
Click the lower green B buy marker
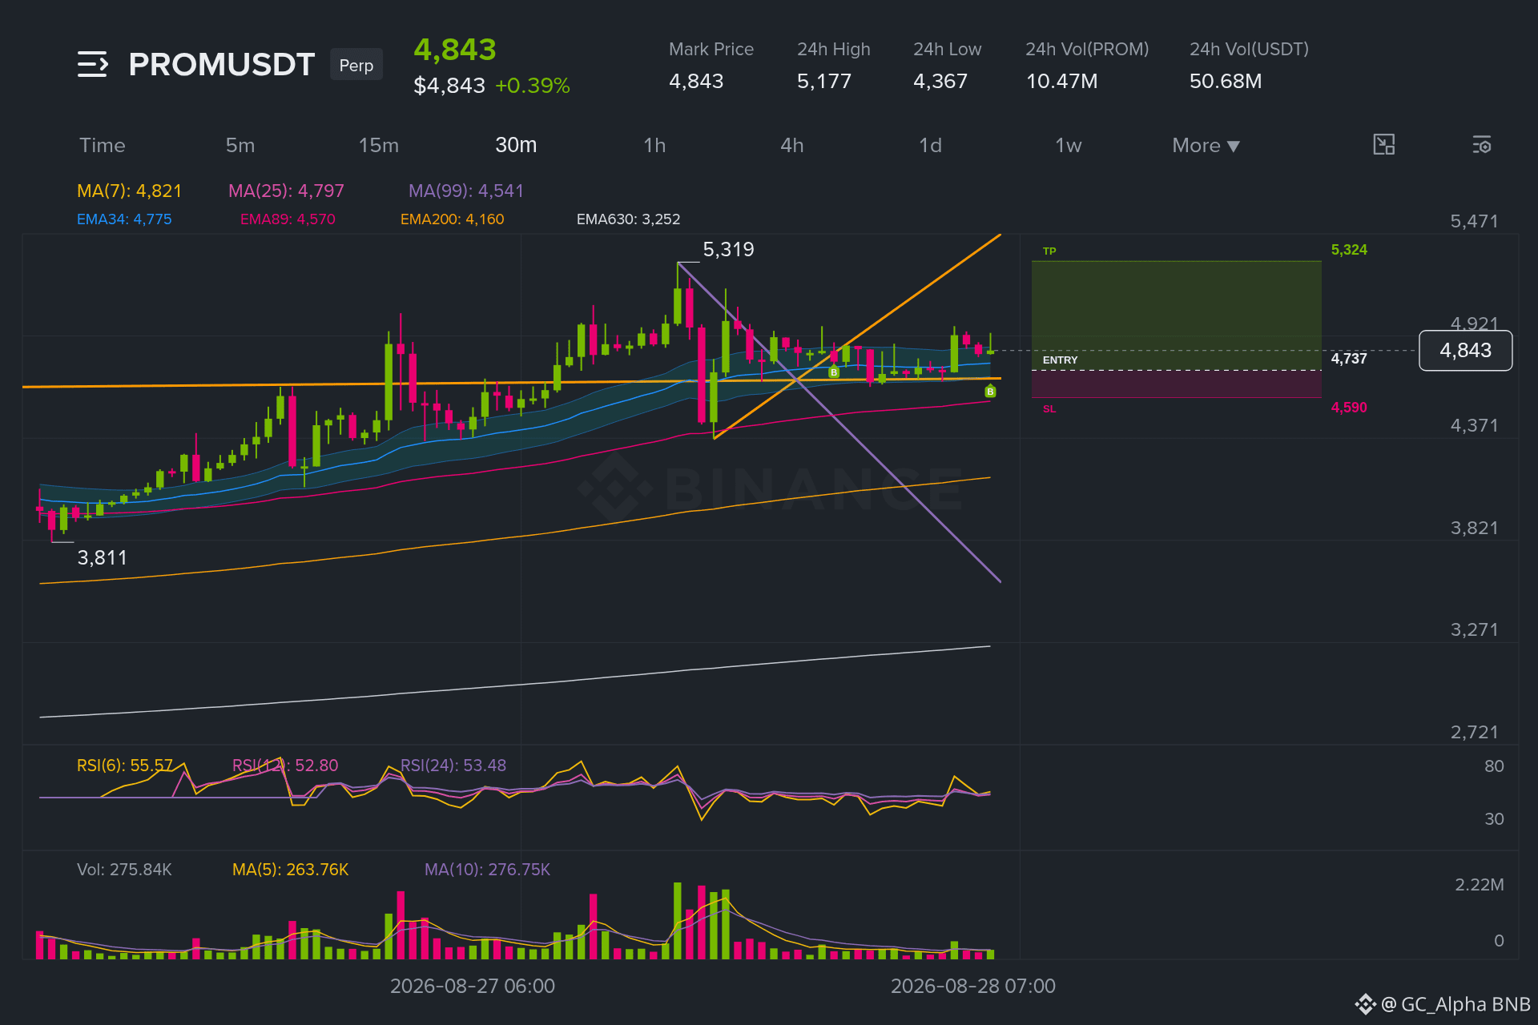pyautogui.click(x=990, y=392)
